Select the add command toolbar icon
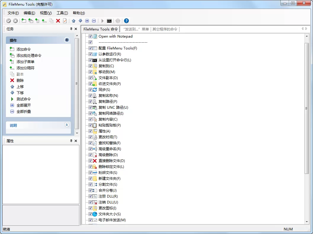Image resolution: width=313 pixels, height=234 pixels. pyautogui.click(x=24, y=21)
